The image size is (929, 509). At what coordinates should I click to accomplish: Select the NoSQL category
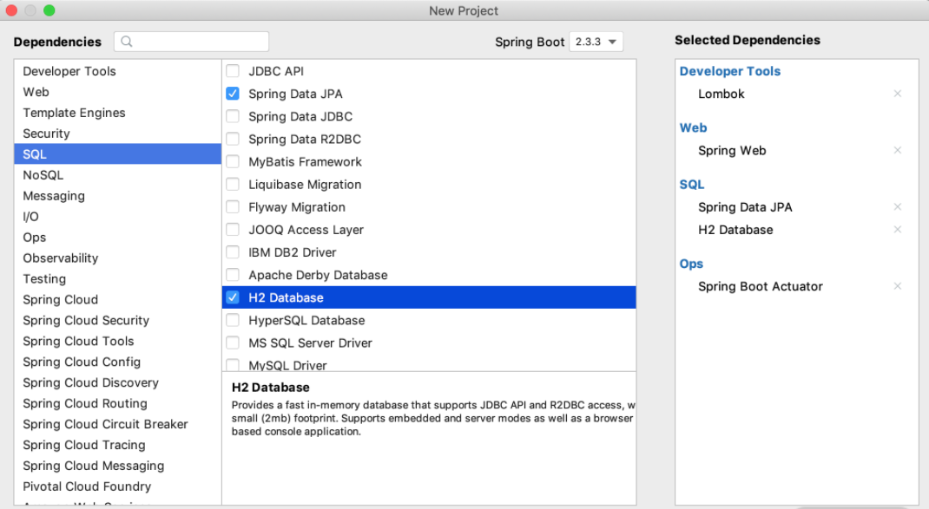point(43,175)
